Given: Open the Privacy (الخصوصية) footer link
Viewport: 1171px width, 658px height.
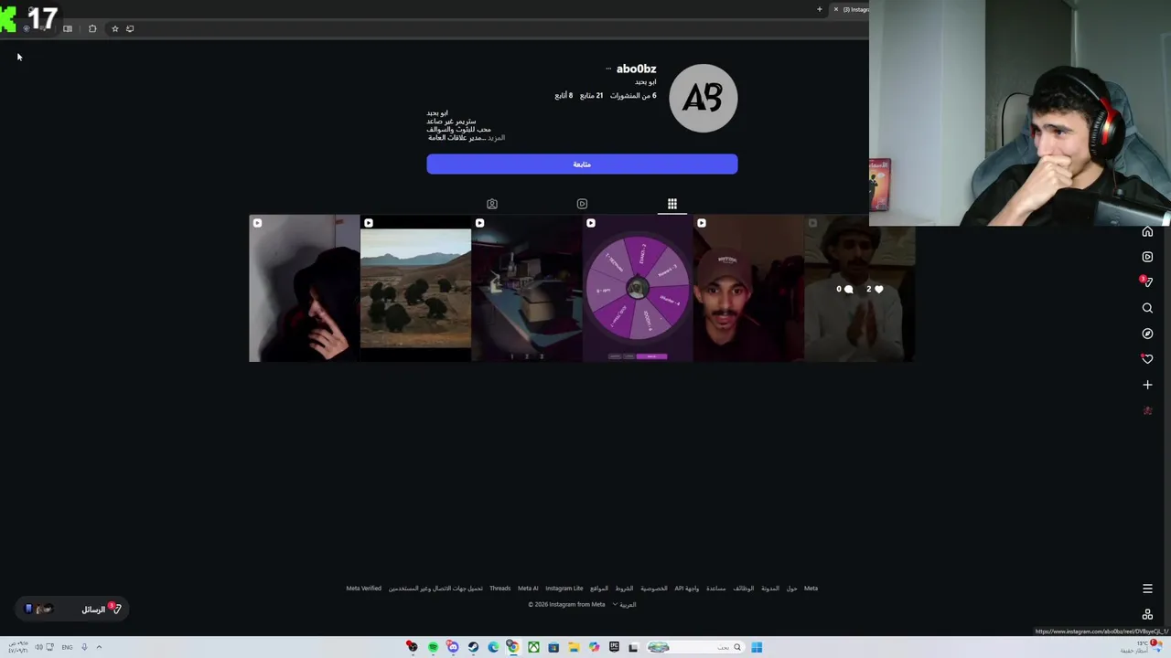Looking at the screenshot, I should click(654, 589).
